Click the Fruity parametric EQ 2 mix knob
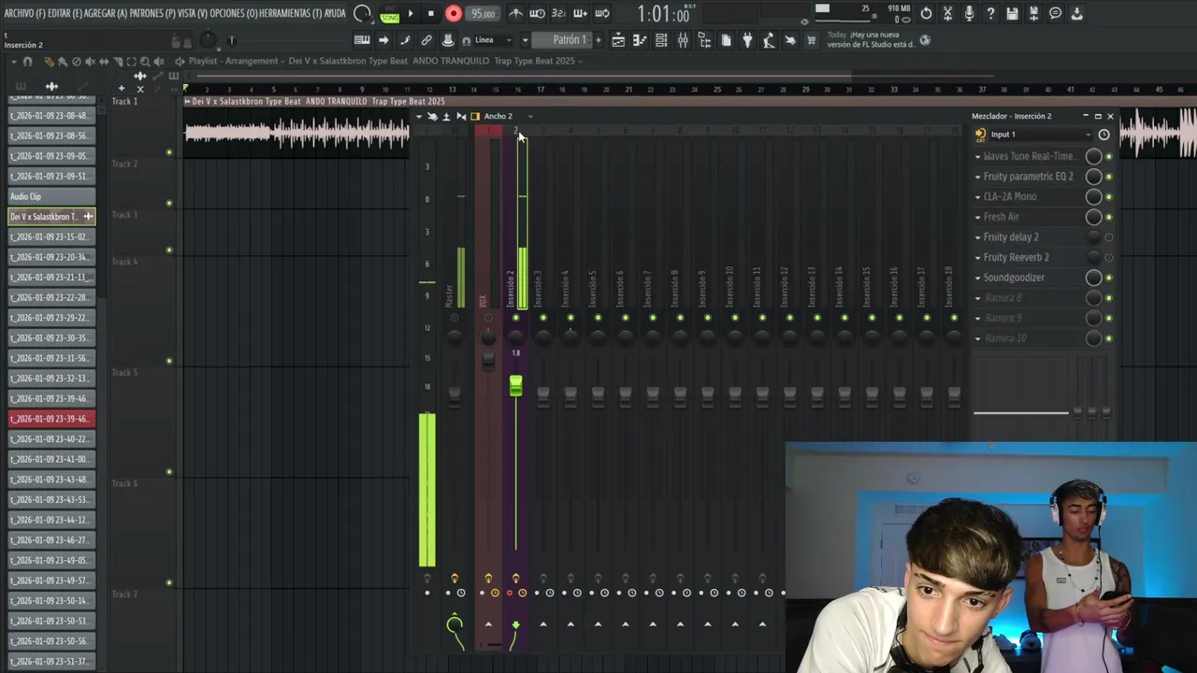The height and width of the screenshot is (673, 1197). (x=1093, y=177)
